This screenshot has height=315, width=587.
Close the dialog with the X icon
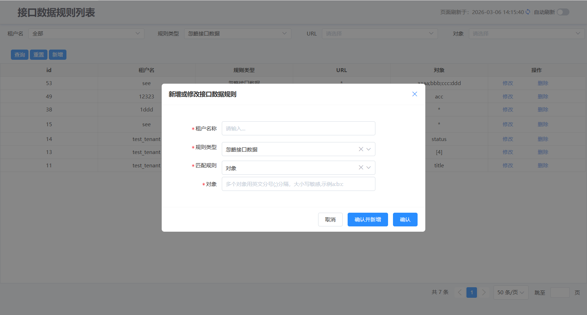[x=414, y=94]
